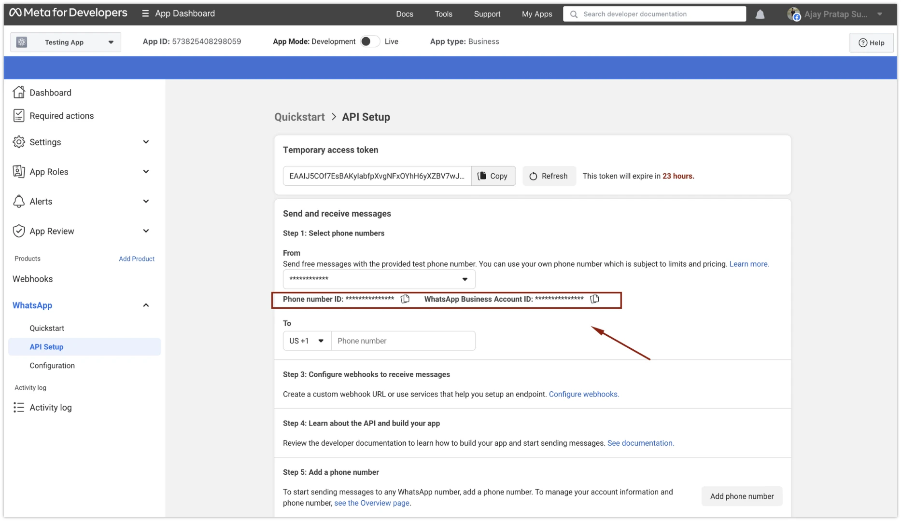Click the developer documentation search field

[x=654, y=14]
